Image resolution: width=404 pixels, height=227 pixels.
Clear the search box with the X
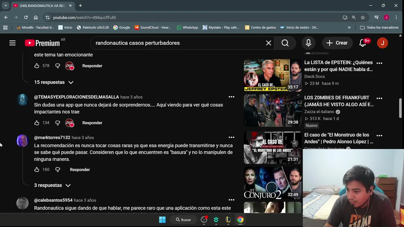[x=269, y=43]
